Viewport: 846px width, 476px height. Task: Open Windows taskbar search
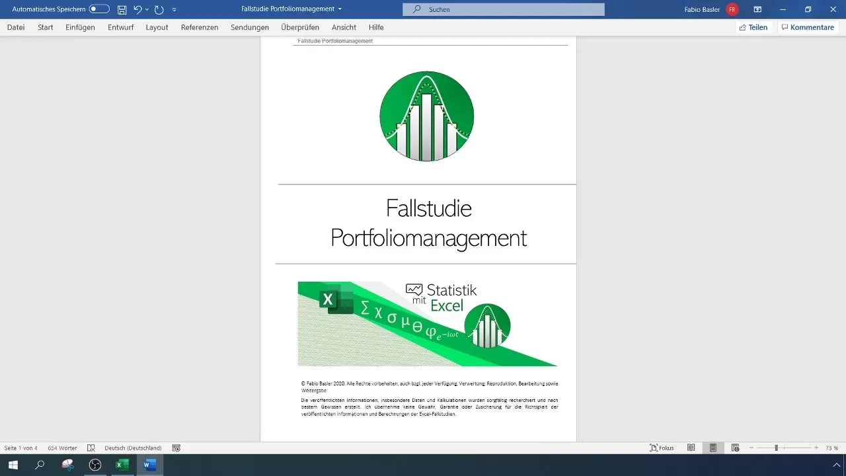[x=40, y=465]
